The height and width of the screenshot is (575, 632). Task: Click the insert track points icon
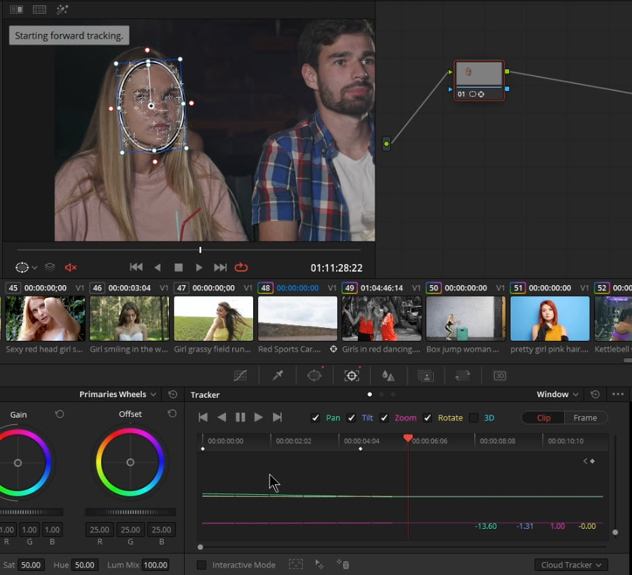(x=296, y=565)
